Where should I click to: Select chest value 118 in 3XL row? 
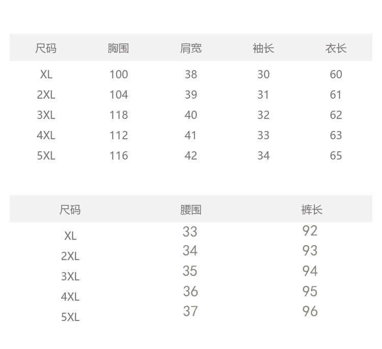point(119,115)
